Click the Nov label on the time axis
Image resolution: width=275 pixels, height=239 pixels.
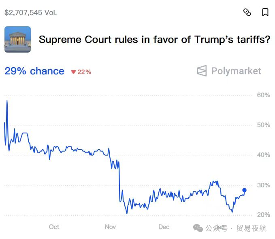[x=110, y=227]
